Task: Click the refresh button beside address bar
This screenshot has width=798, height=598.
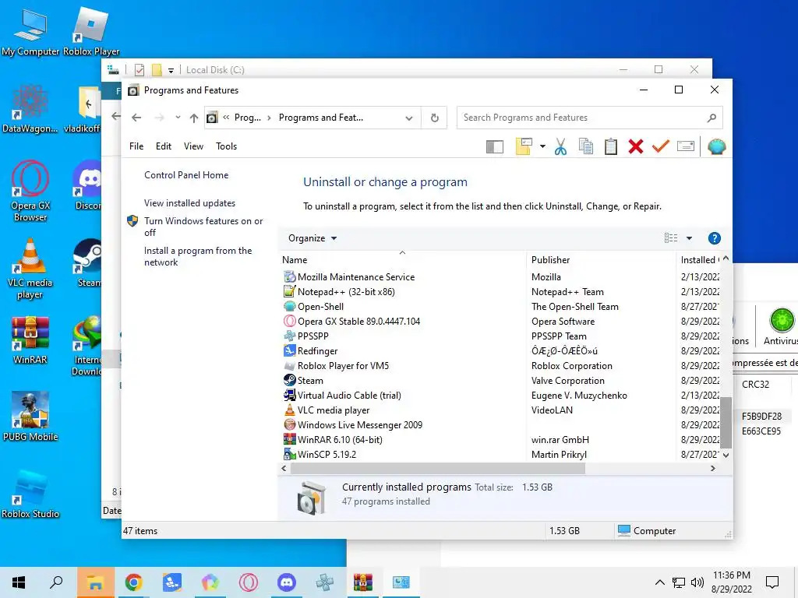Action: (435, 118)
